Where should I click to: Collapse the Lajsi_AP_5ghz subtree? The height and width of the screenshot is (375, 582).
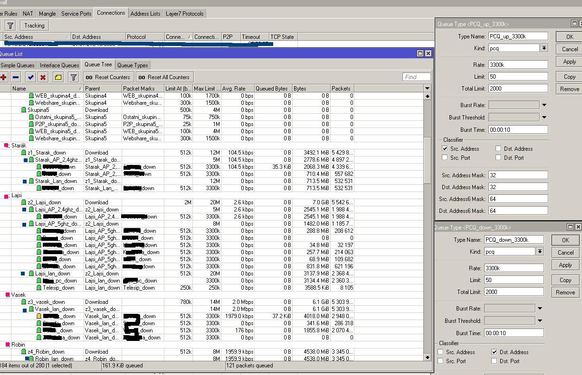coord(24,224)
